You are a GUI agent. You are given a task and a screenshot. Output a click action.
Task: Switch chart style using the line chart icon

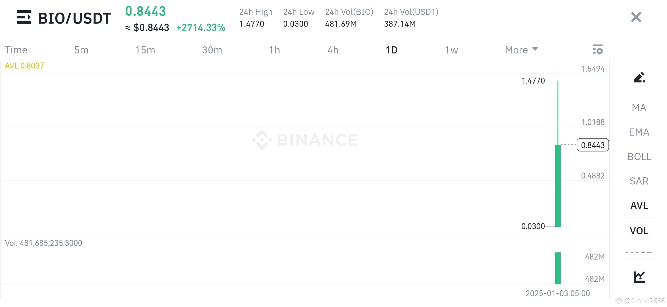click(x=639, y=276)
